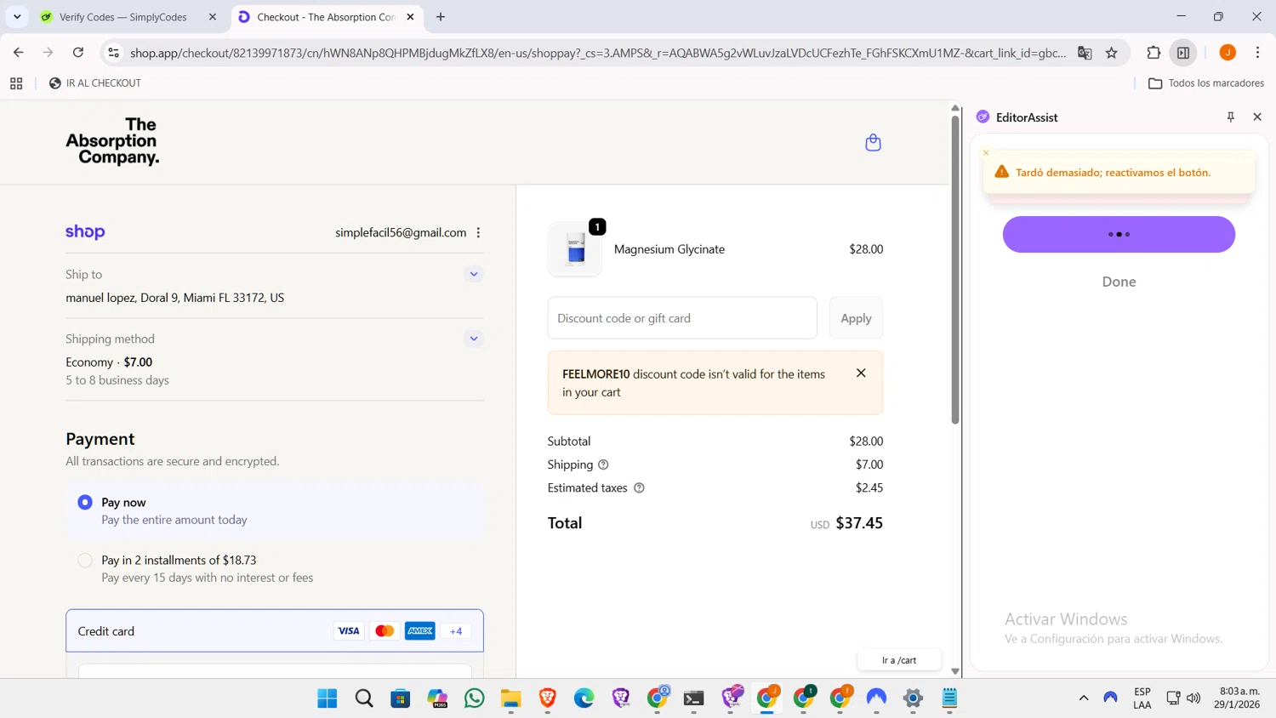
Task: Open Chrome three-dot menu
Action: pos(1257,53)
